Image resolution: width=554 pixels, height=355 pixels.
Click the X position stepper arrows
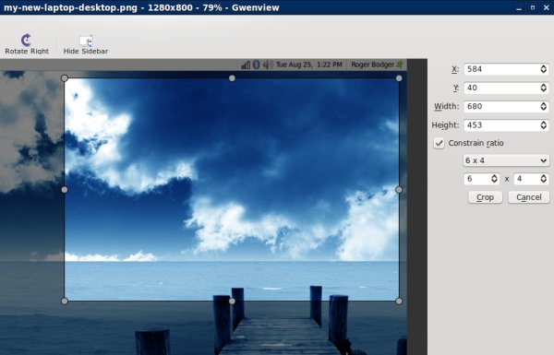(x=544, y=69)
